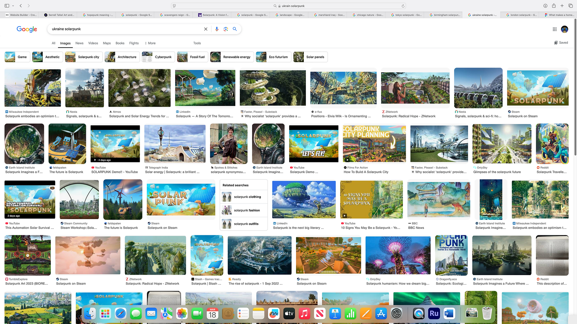Open the Google apps grid
This screenshot has height=324, width=577.
[x=554, y=29]
